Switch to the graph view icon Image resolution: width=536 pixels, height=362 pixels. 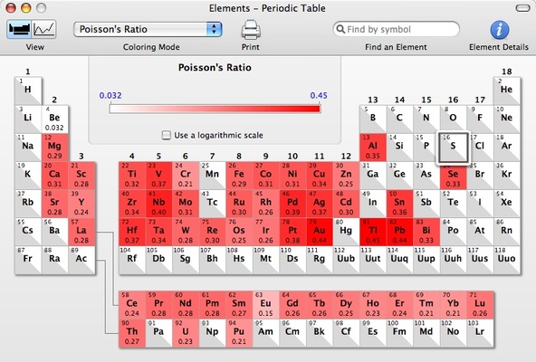click(44, 29)
